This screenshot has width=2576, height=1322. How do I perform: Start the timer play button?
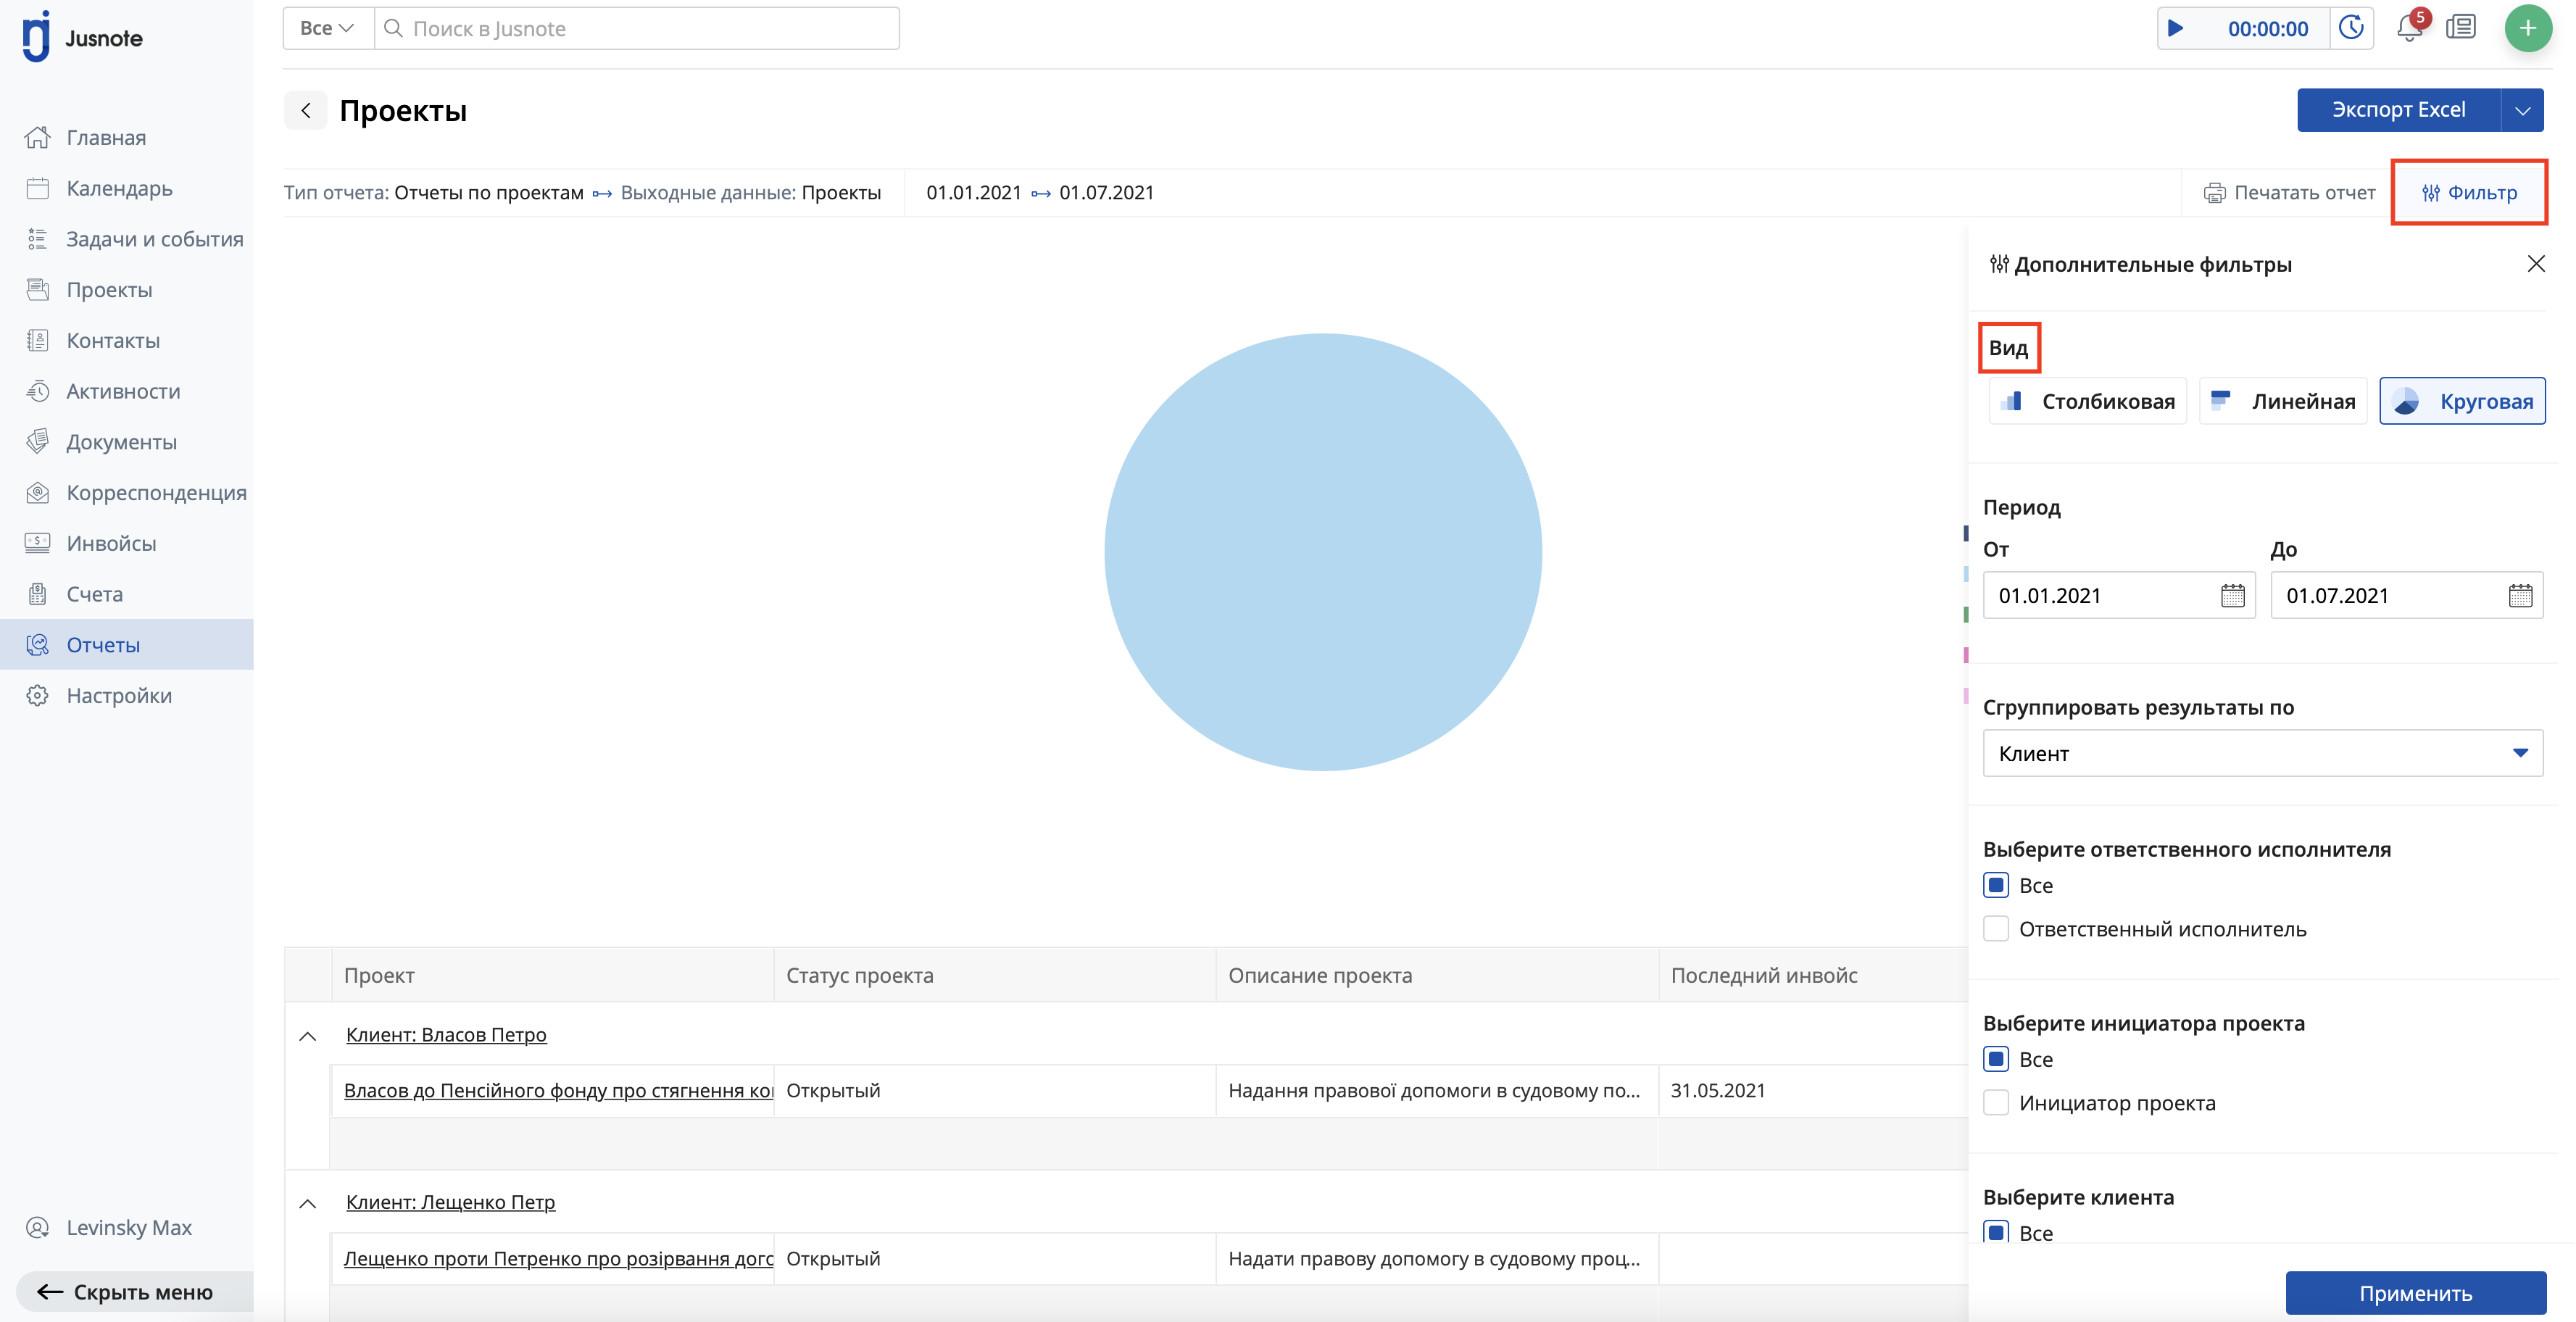[2175, 28]
